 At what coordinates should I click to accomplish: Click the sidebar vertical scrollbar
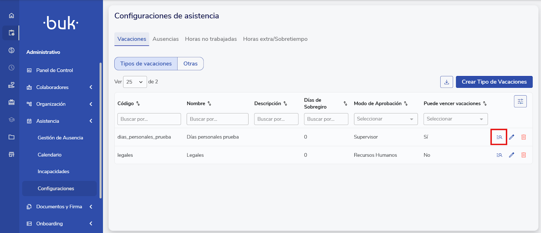pos(100,130)
